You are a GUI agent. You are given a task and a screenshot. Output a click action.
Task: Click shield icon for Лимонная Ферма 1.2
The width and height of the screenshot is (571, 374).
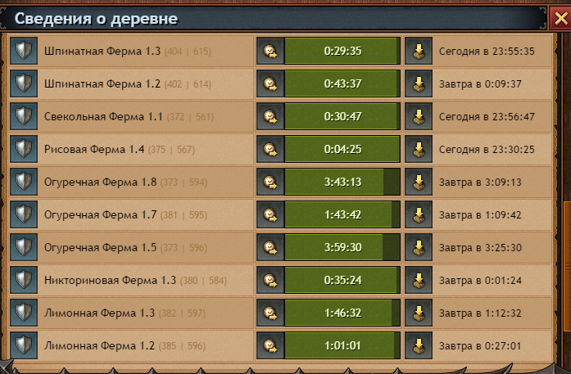24,345
